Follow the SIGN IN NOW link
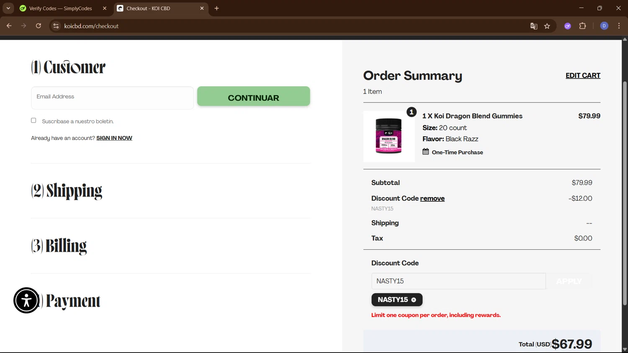The width and height of the screenshot is (628, 353). coord(114,138)
